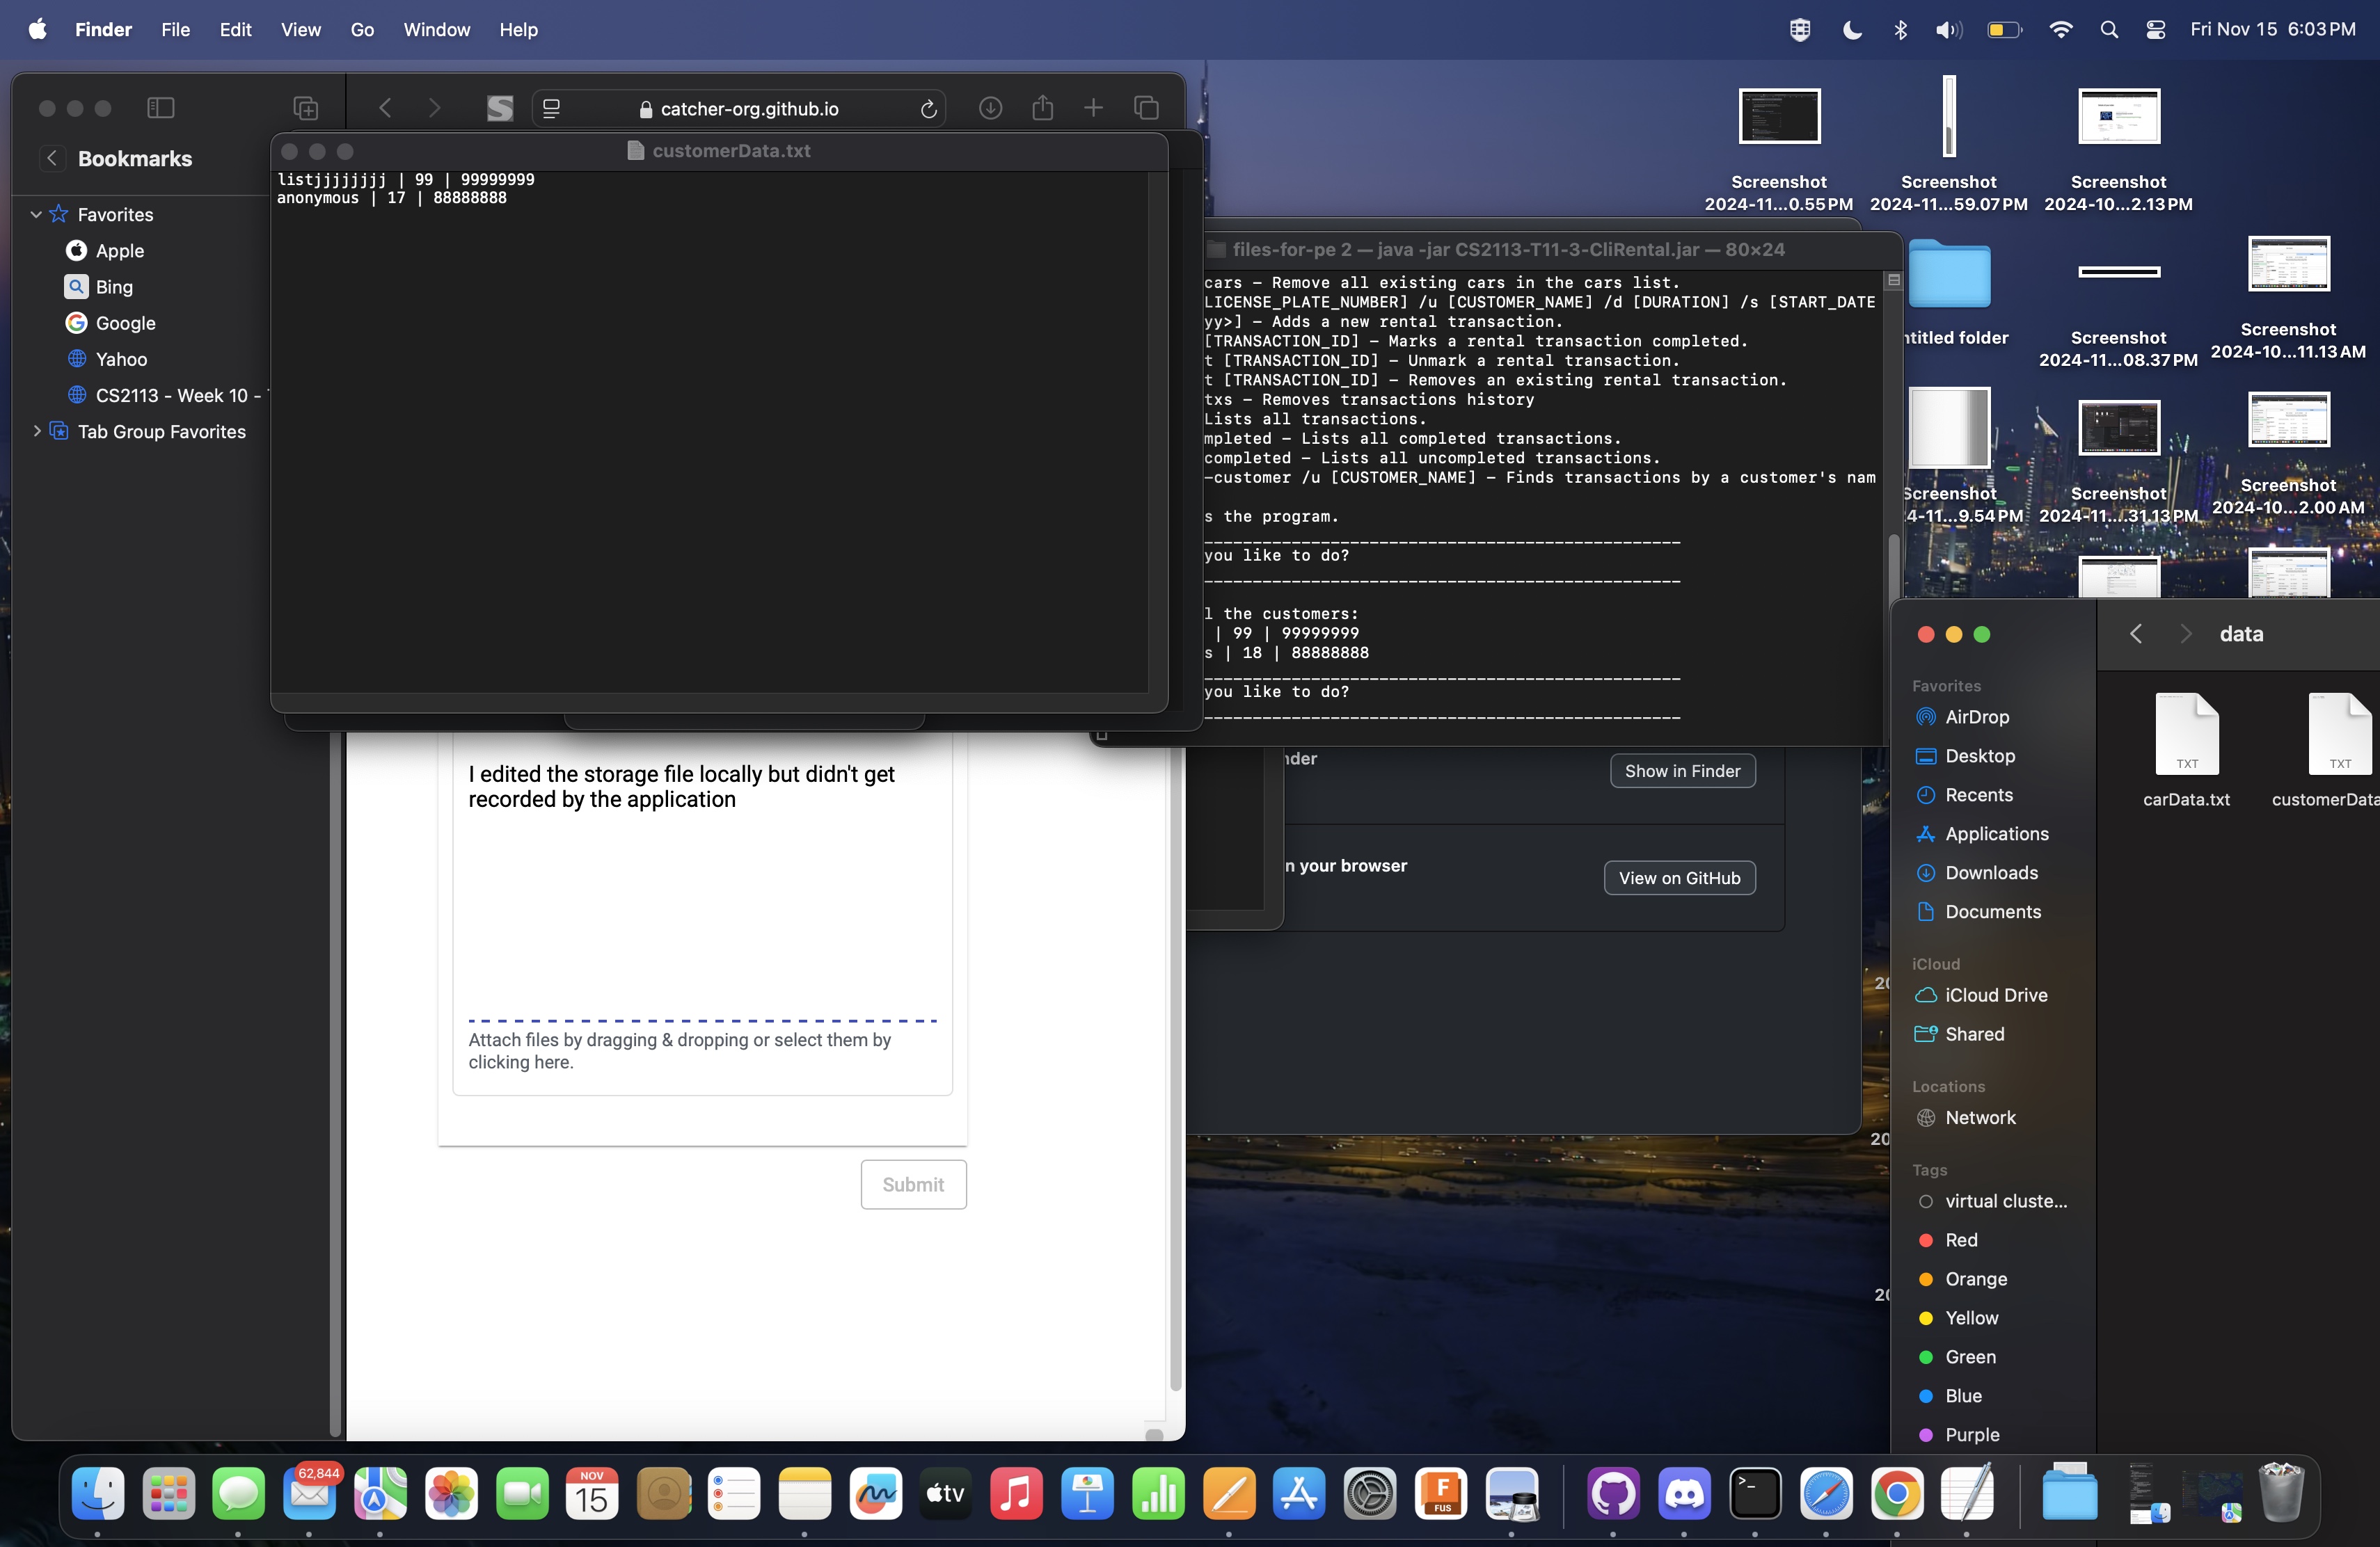Click the Safari share icon
Image resolution: width=2380 pixels, height=1547 pixels.
click(x=1042, y=108)
